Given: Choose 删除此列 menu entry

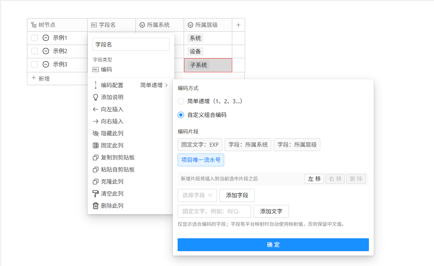Looking at the screenshot, I should click(131, 206).
